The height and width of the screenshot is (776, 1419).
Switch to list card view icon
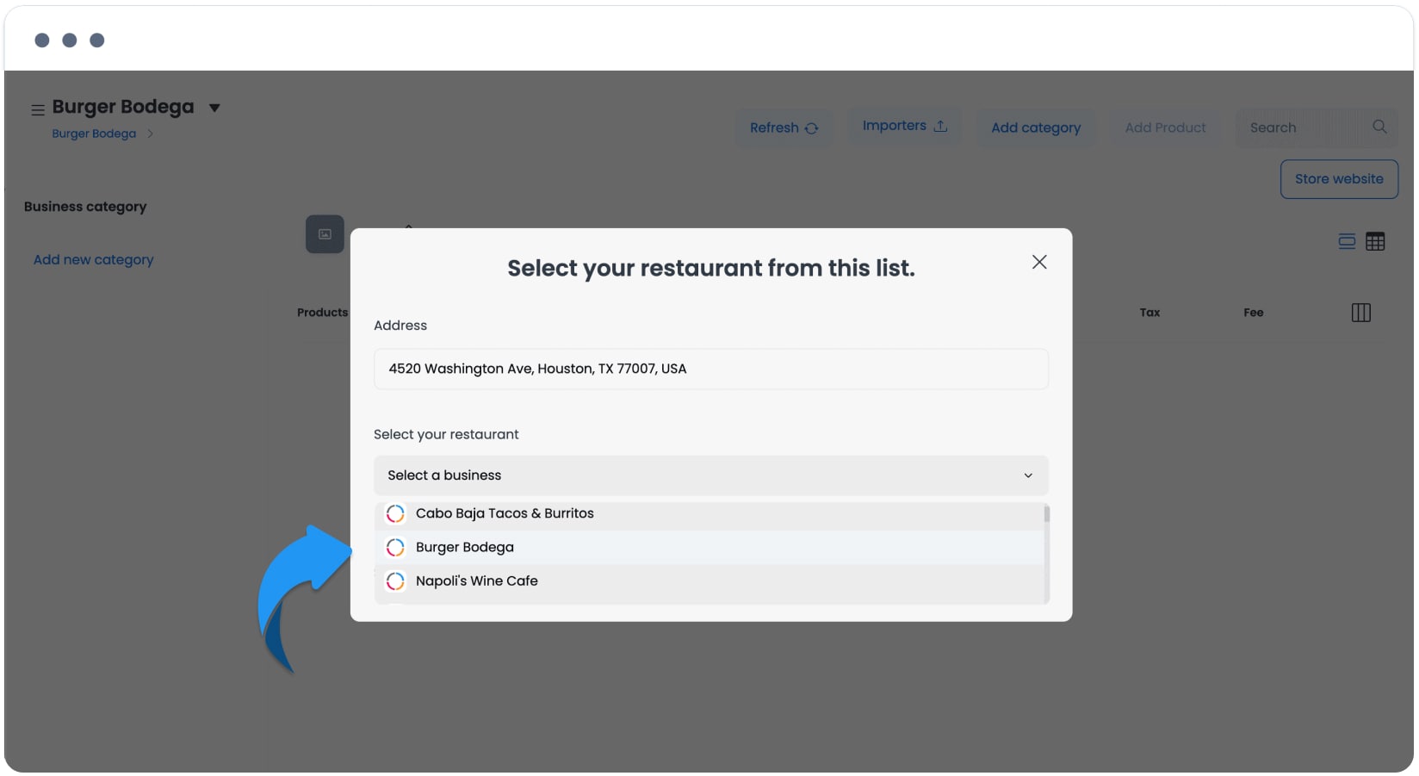[x=1347, y=242]
